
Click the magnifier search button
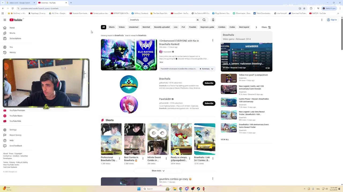[x=204, y=20]
